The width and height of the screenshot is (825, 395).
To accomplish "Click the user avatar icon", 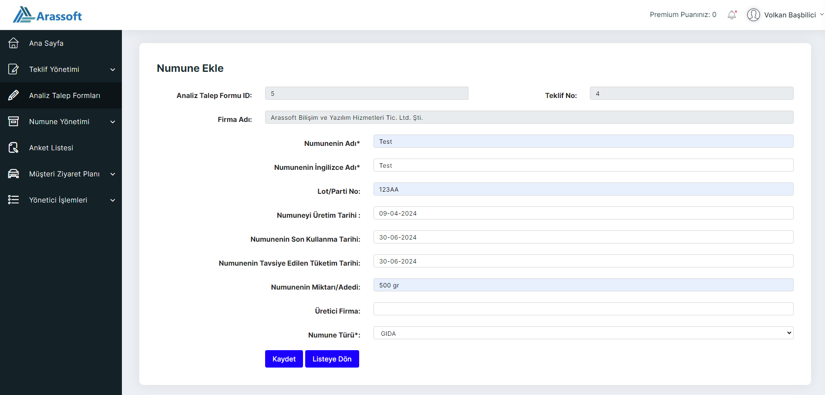I will pos(754,15).
